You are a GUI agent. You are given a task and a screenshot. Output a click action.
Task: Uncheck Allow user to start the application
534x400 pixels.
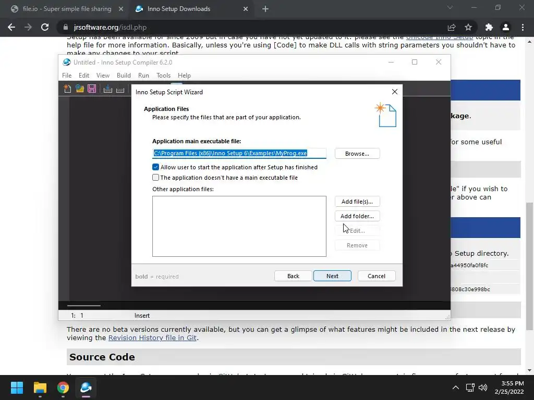click(x=155, y=167)
